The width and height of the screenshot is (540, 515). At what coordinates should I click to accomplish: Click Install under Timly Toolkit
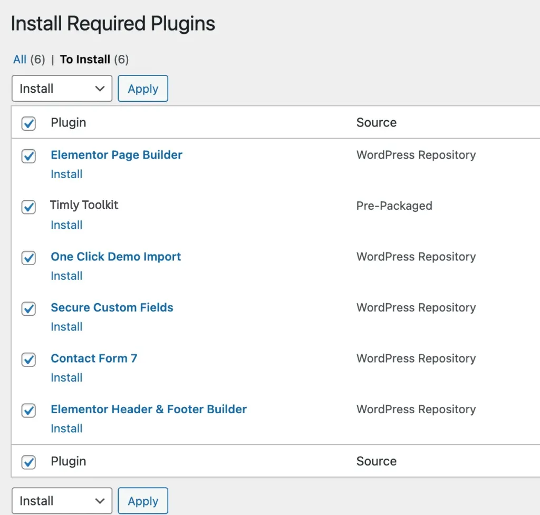point(66,225)
